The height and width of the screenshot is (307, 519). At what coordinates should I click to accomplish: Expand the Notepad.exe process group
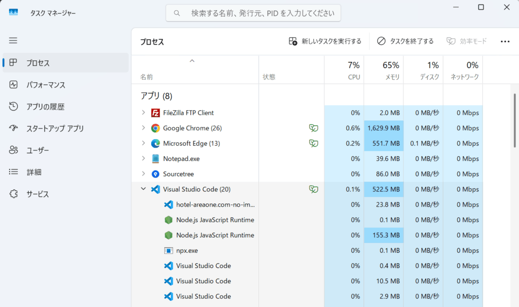(143, 158)
